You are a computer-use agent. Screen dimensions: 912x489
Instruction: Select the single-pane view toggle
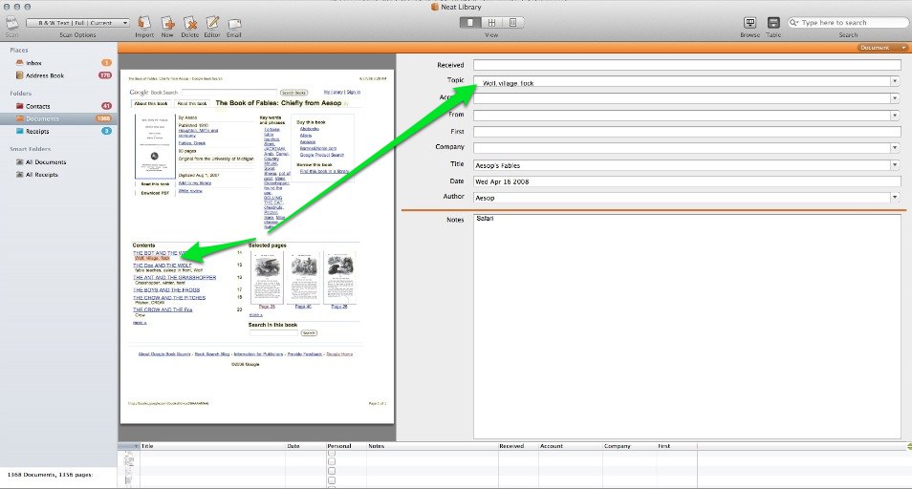tap(469, 22)
